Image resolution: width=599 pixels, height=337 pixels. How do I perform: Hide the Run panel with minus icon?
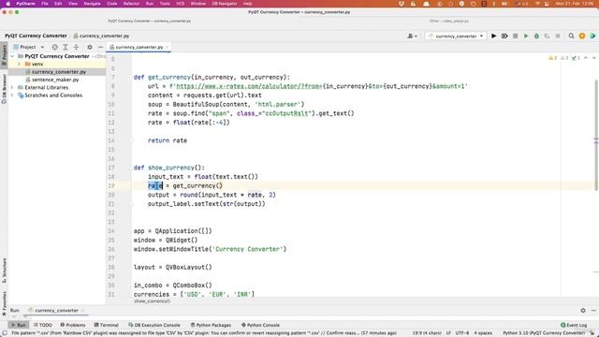[x=593, y=311]
